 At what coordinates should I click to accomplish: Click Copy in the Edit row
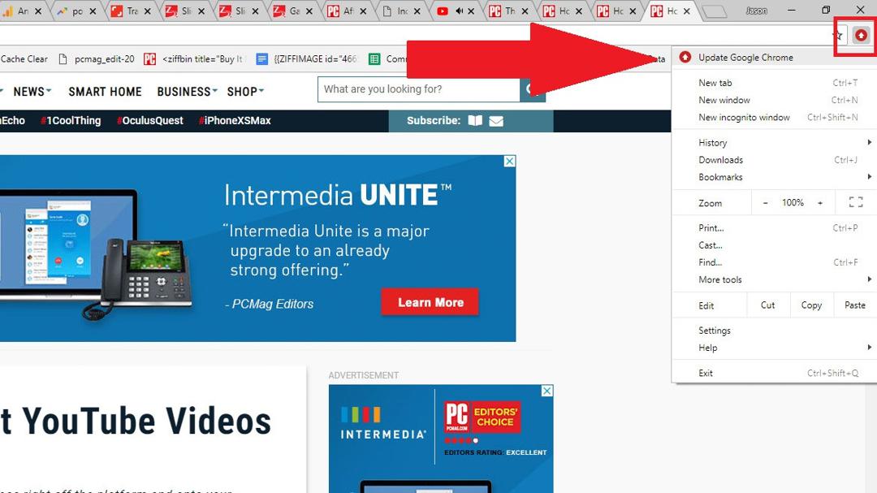pyautogui.click(x=811, y=305)
